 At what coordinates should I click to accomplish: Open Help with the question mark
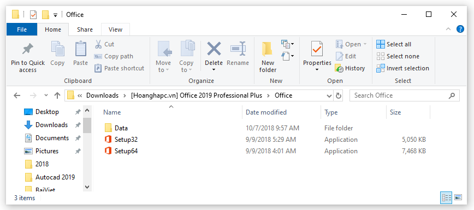coord(460,29)
